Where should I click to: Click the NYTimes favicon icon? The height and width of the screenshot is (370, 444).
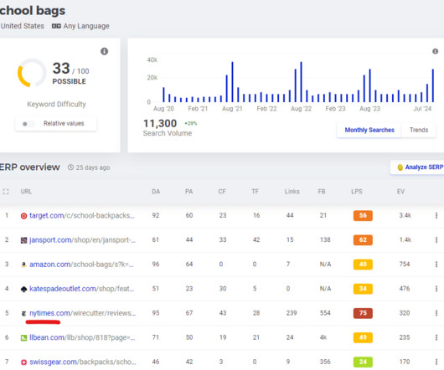click(23, 313)
